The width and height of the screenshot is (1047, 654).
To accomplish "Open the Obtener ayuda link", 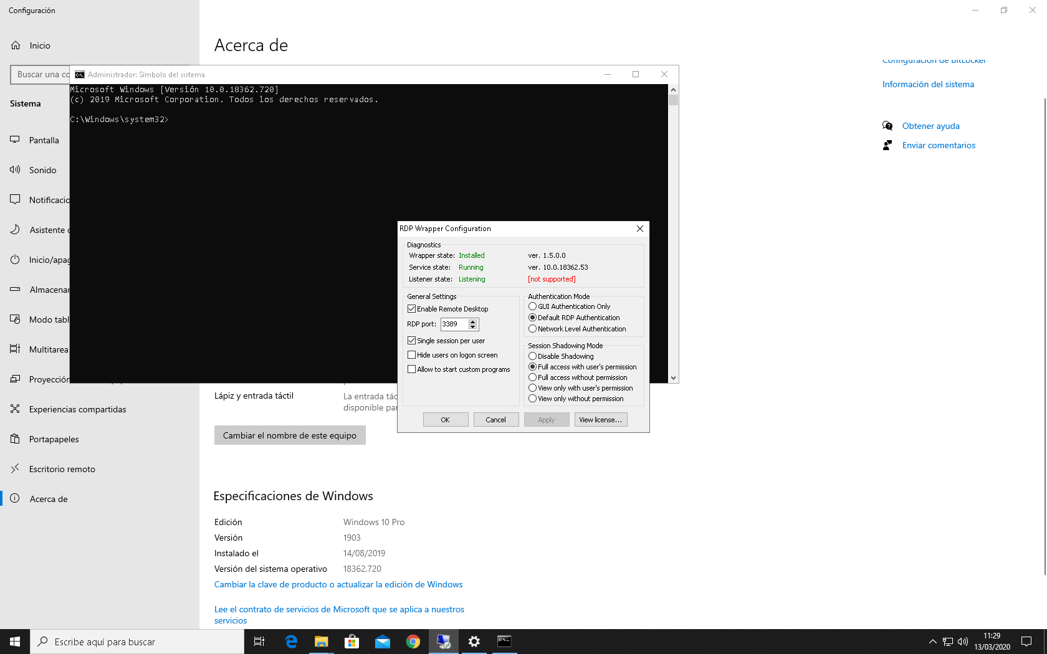I will coord(931,126).
